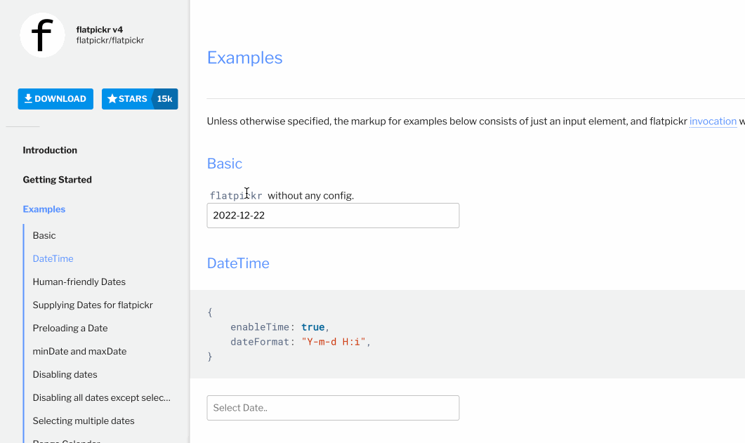Open the Getting Started section
The width and height of the screenshot is (745, 443).
[x=57, y=180]
